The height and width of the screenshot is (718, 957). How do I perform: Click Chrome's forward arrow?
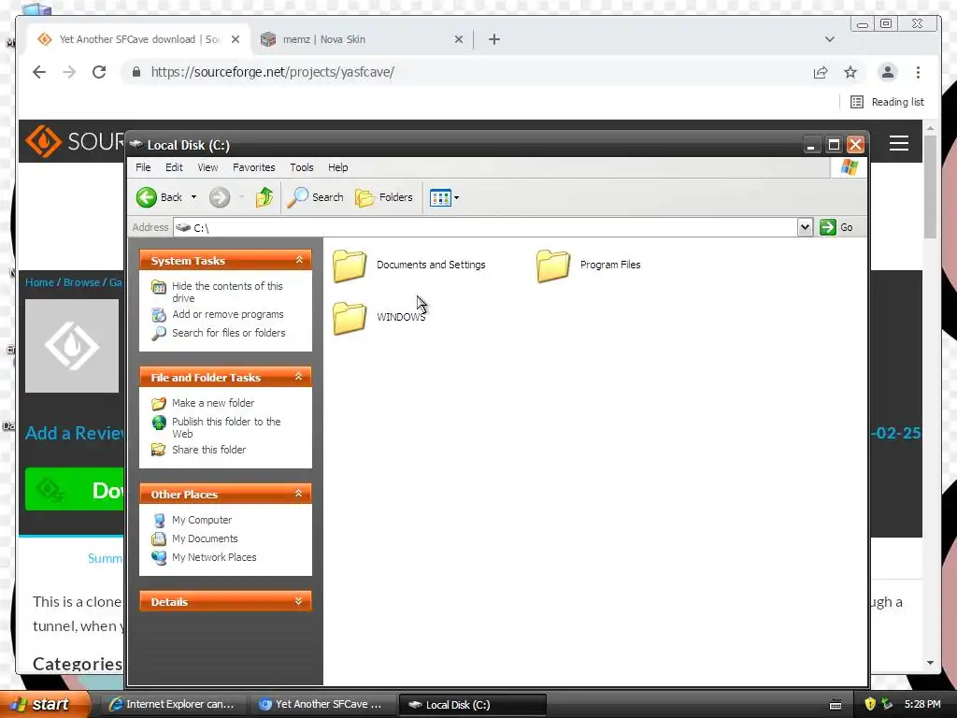point(69,72)
